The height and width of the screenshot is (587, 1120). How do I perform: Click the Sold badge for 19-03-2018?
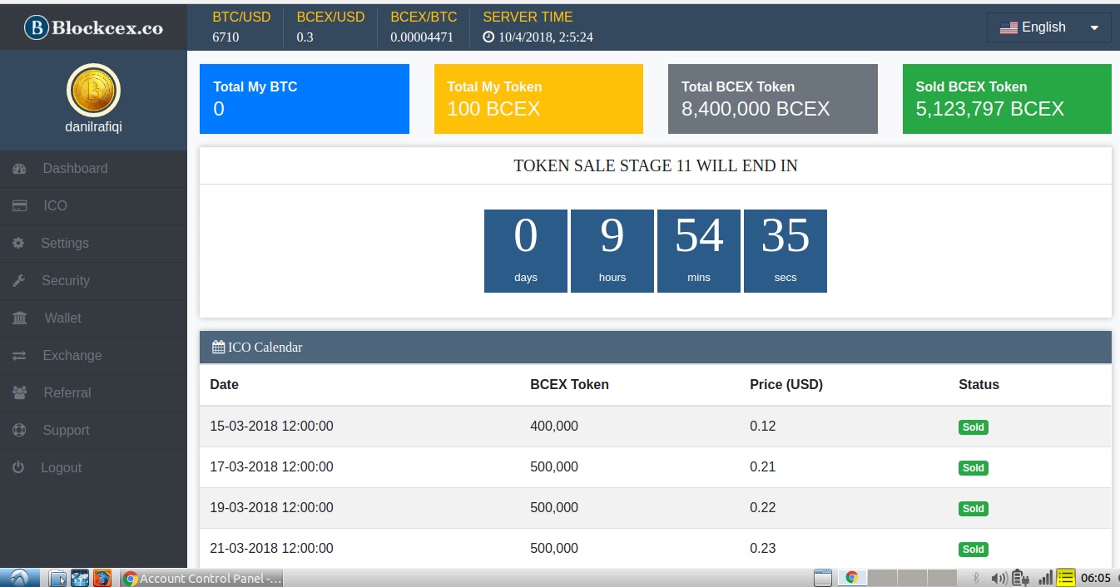[x=974, y=509]
